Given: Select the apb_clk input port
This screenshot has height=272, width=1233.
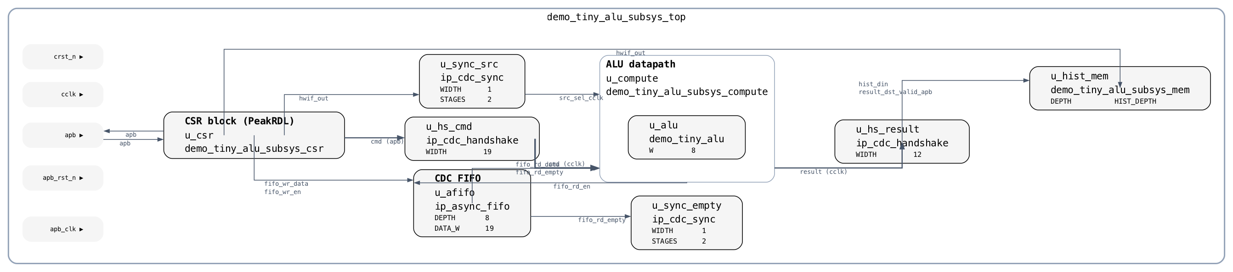Looking at the screenshot, I should coord(62,229).
